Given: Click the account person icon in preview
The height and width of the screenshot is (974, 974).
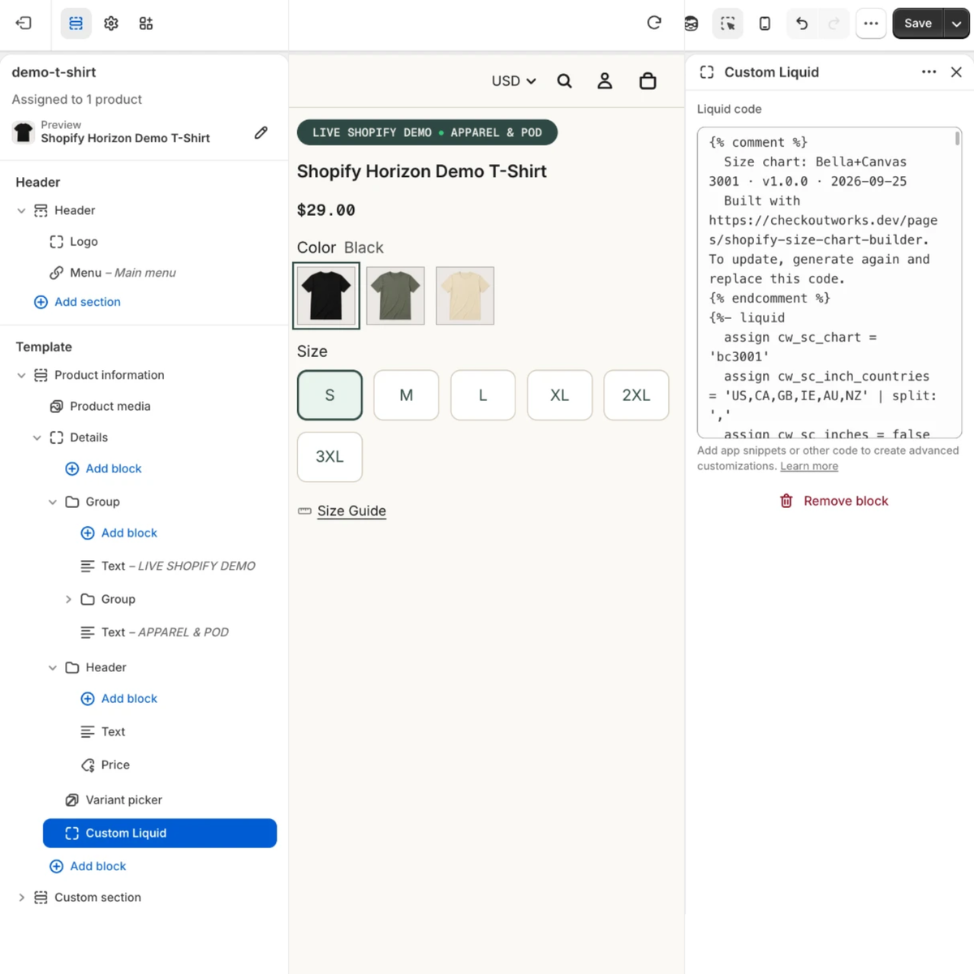Looking at the screenshot, I should pyautogui.click(x=605, y=81).
